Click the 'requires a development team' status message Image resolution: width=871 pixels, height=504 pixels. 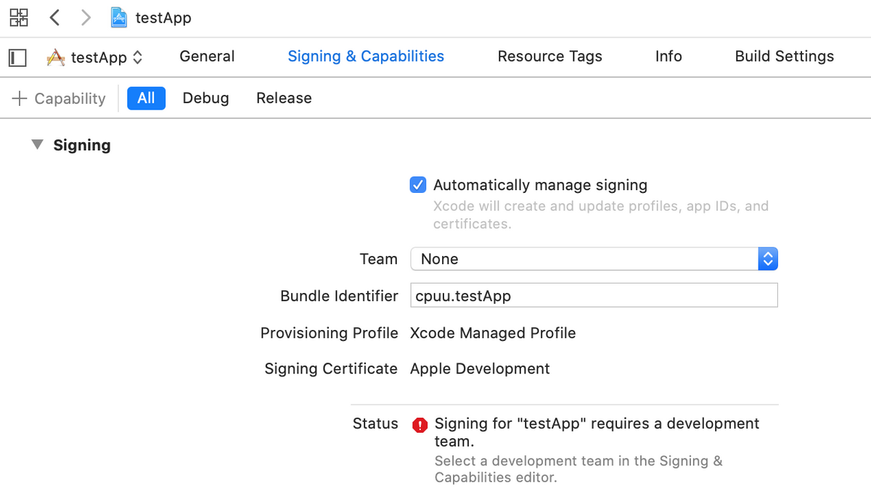597,432
